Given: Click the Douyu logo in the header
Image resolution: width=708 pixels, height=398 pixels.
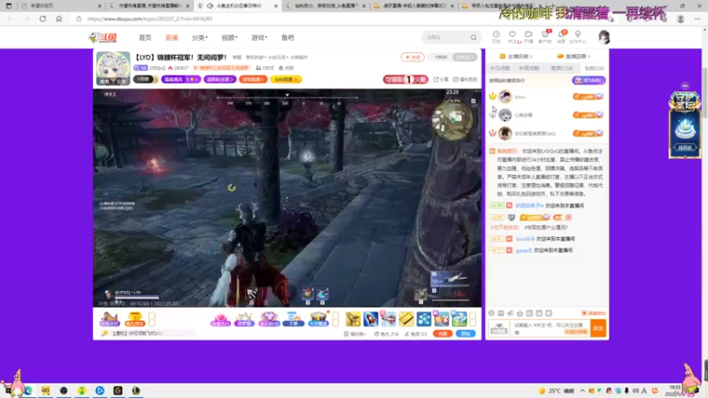Looking at the screenshot, I should 103,37.
